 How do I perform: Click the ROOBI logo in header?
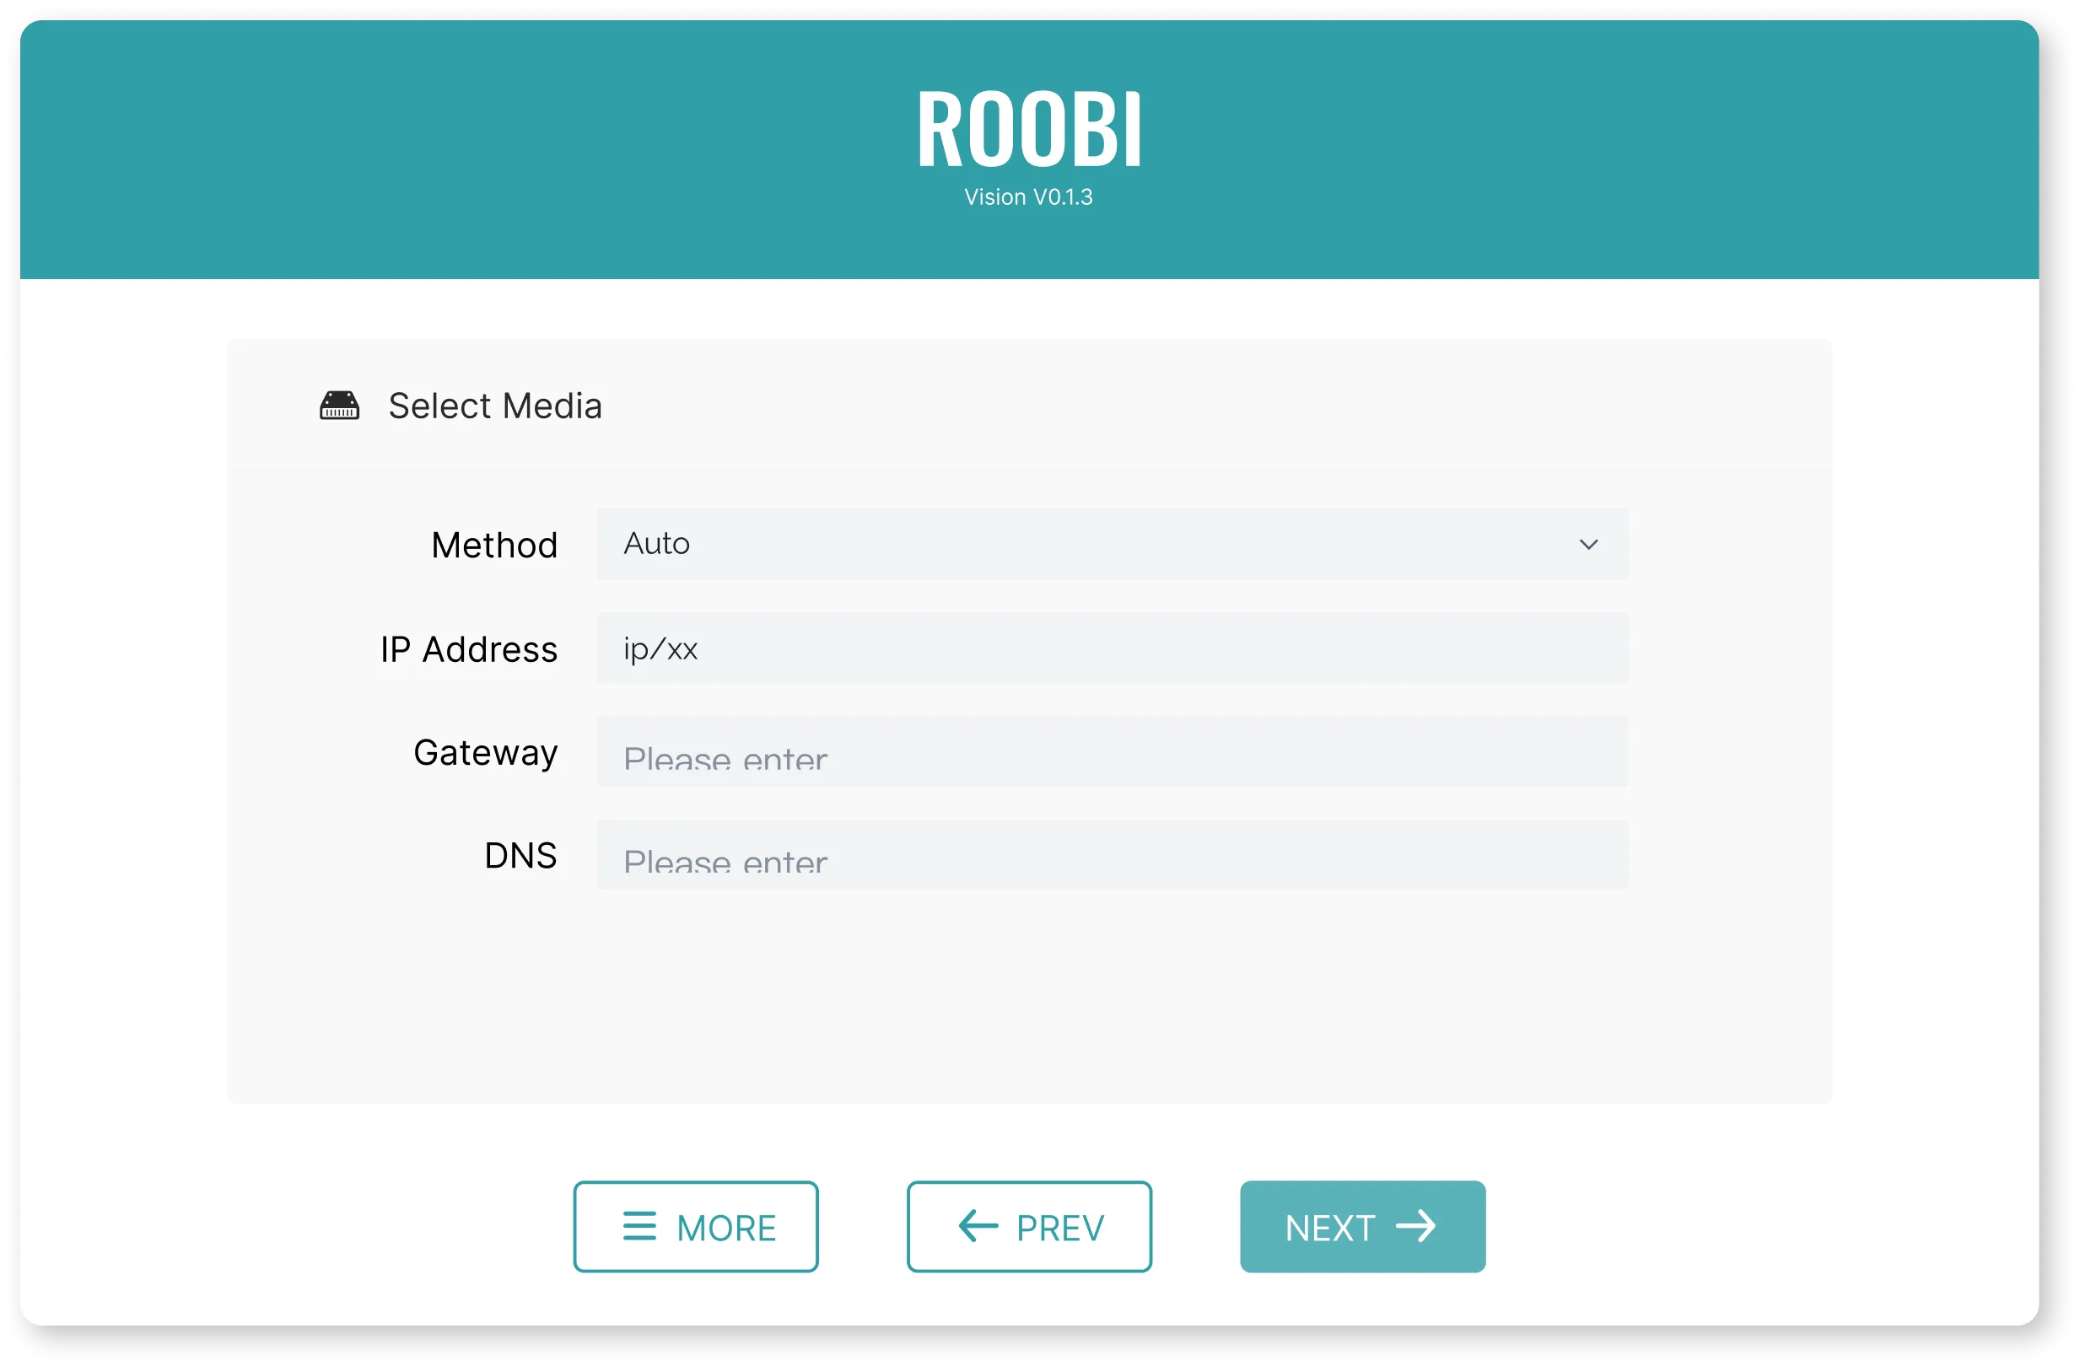pos(1029,129)
